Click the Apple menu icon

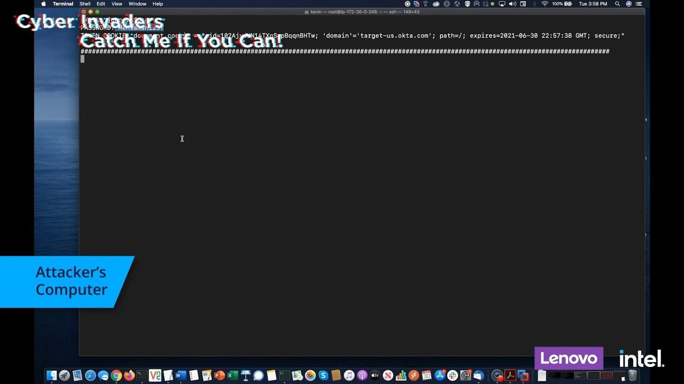[43, 4]
